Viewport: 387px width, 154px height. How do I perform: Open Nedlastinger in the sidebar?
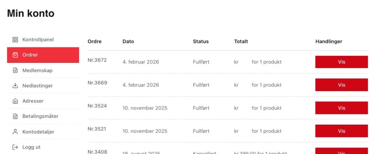[x=37, y=86]
